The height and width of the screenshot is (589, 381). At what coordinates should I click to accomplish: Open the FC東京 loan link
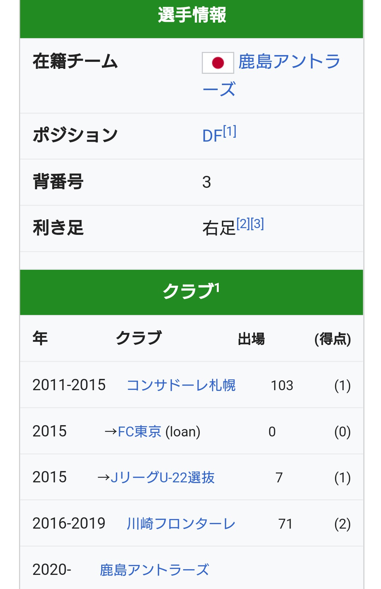click(139, 432)
